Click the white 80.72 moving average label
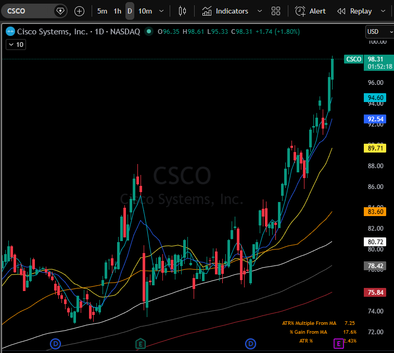The width and height of the screenshot is (394, 353). coord(375,242)
